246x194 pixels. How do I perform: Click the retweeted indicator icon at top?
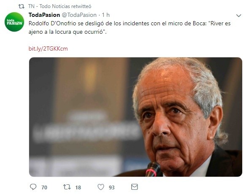(x=22, y=6)
